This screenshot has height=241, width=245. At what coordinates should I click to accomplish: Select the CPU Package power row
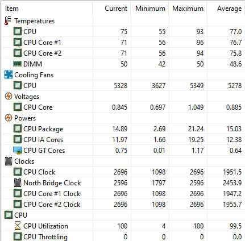tap(123, 129)
